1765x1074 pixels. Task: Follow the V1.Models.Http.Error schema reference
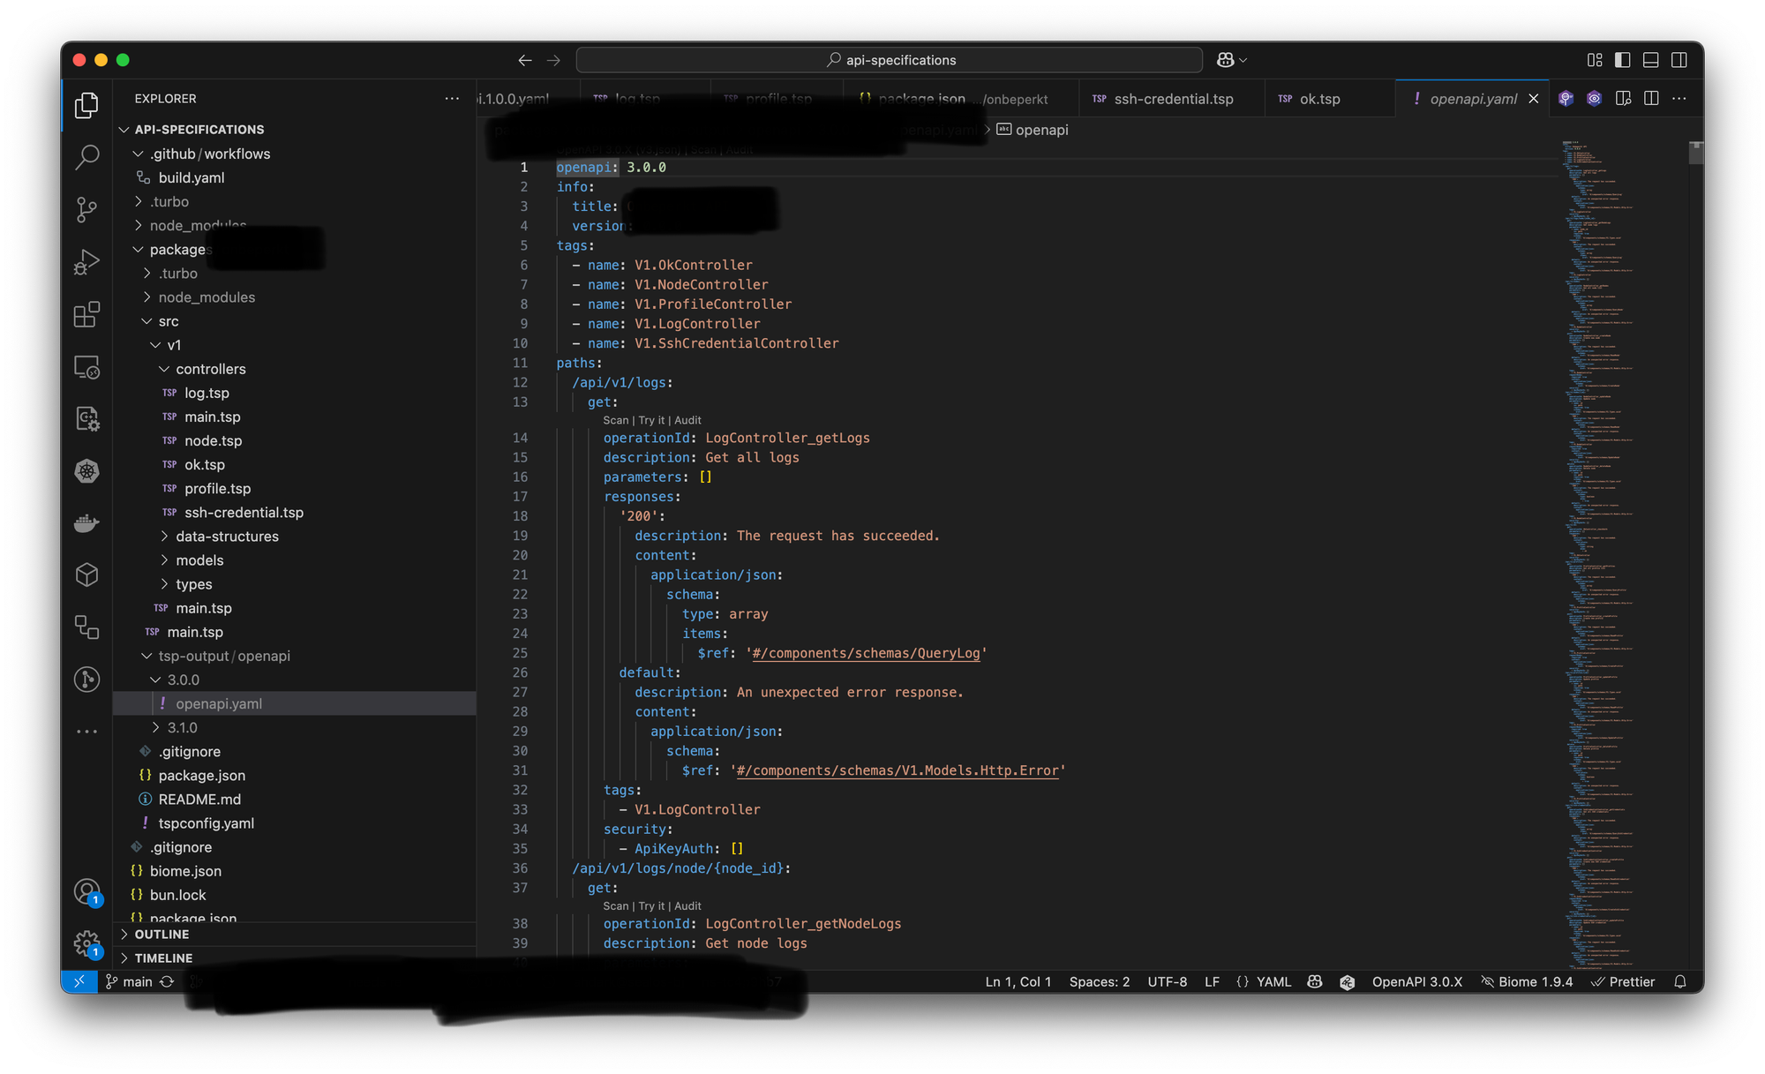point(898,770)
